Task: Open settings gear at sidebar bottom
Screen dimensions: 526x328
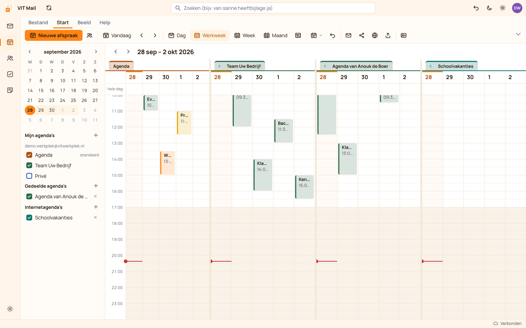Action: 10,309
